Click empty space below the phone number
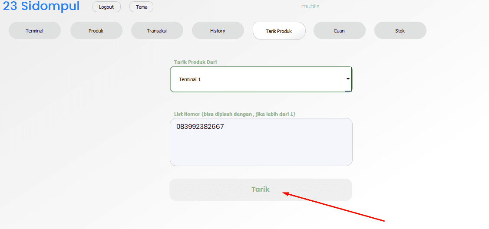Viewport: 489px width, 229px height. (x=261, y=150)
